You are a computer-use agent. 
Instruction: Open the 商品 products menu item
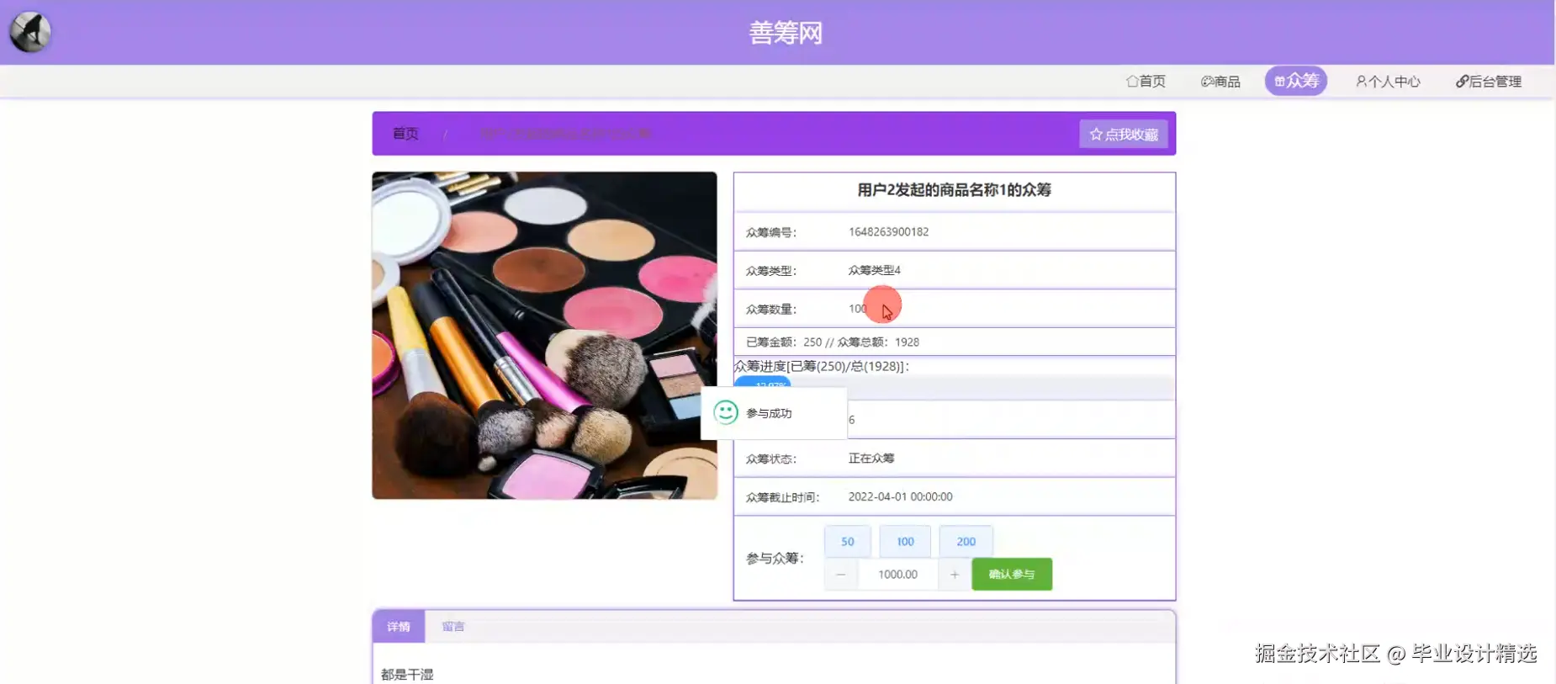click(1220, 82)
